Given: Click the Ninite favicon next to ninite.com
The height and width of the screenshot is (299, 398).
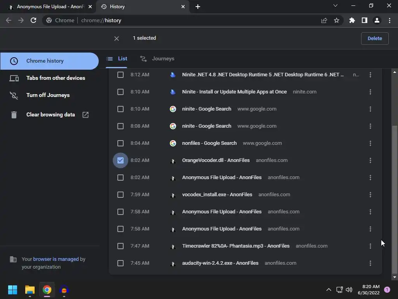Looking at the screenshot, I should click(173, 92).
